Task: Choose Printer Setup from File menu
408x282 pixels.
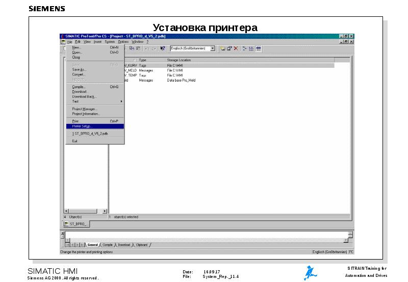Action: [x=82, y=126]
